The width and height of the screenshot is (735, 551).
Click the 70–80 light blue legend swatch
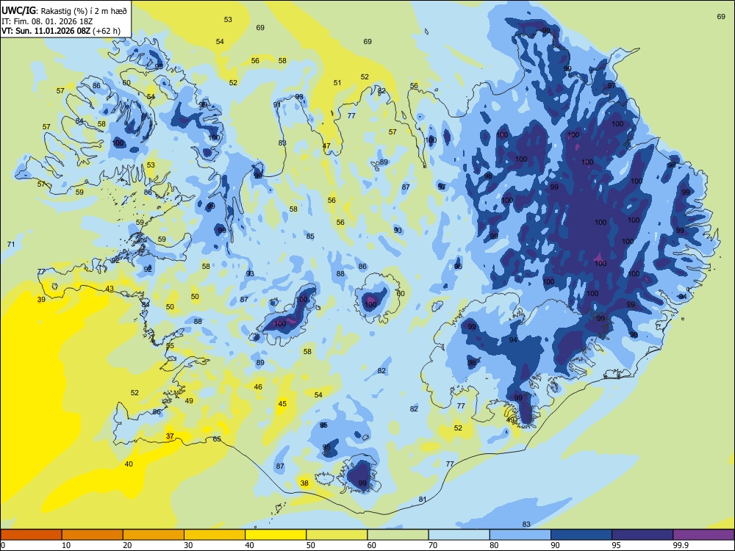click(x=459, y=535)
